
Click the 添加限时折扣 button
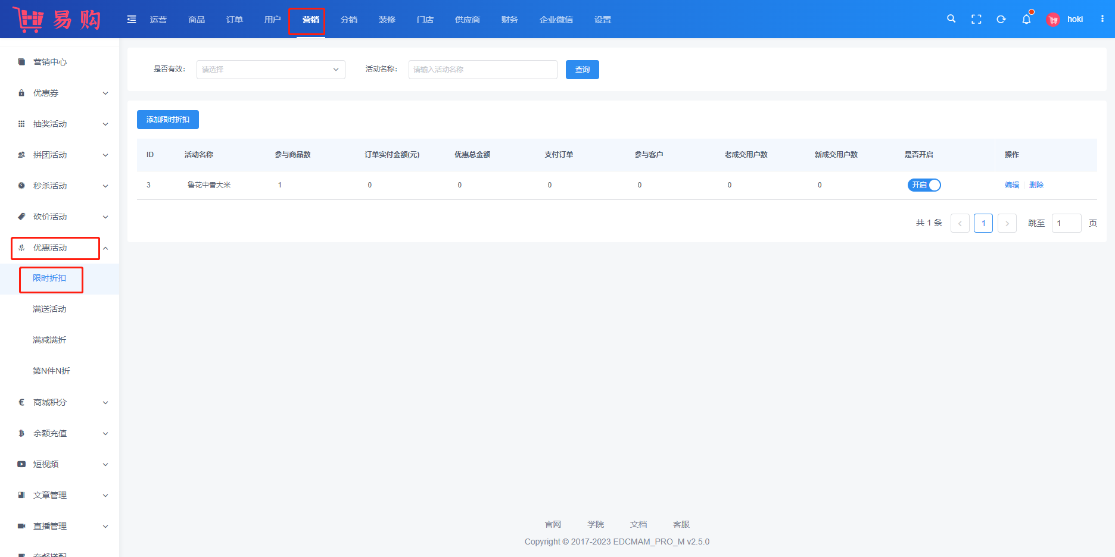(x=168, y=120)
